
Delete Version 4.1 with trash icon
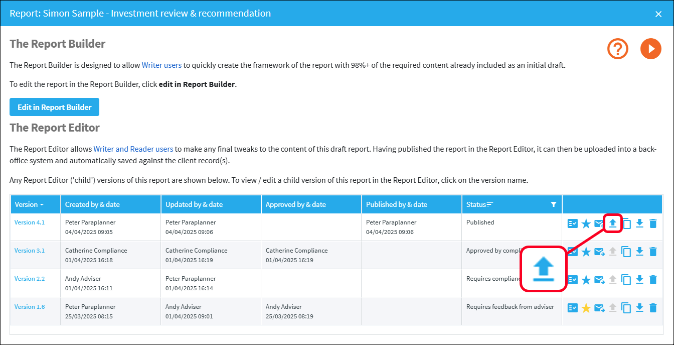click(653, 223)
